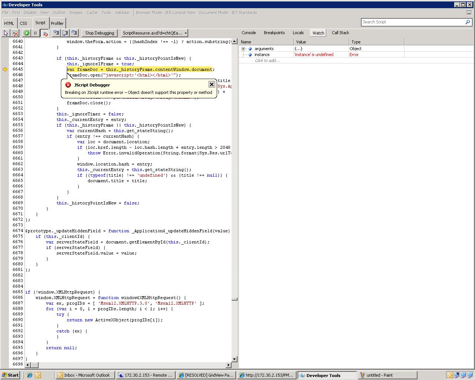Close the JScript Debugger error popup
The image size is (475, 380).
[x=212, y=84]
